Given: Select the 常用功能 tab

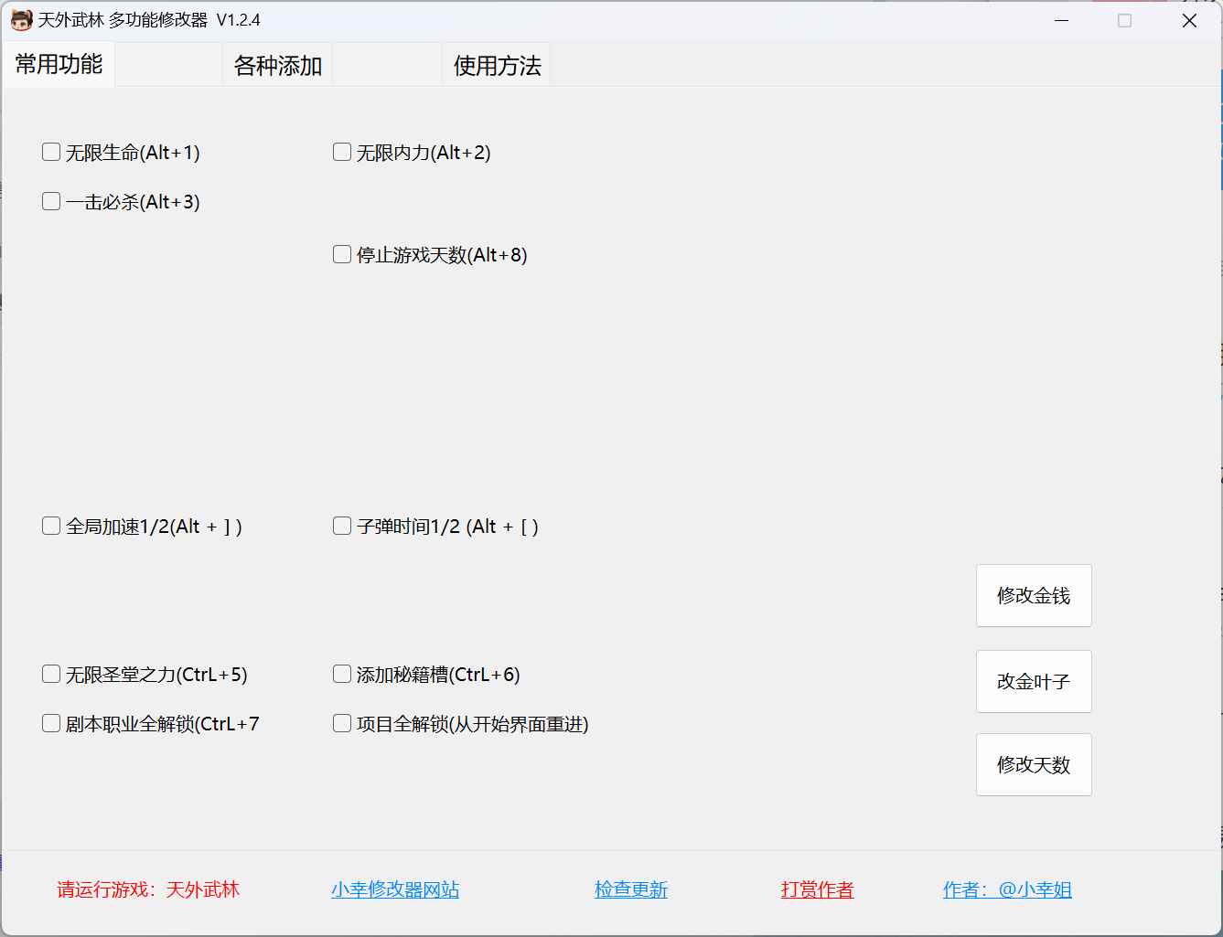Looking at the screenshot, I should pyautogui.click(x=58, y=64).
